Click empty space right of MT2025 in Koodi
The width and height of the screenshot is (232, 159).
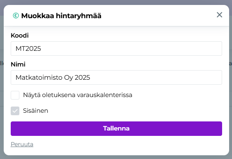[x=131, y=48]
